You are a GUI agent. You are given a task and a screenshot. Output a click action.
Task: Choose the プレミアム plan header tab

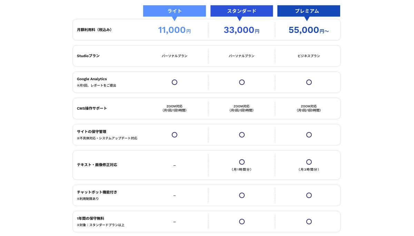point(308,11)
